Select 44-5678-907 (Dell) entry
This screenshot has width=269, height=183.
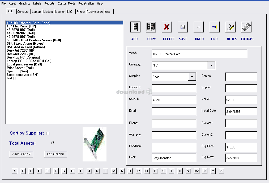click(64, 33)
